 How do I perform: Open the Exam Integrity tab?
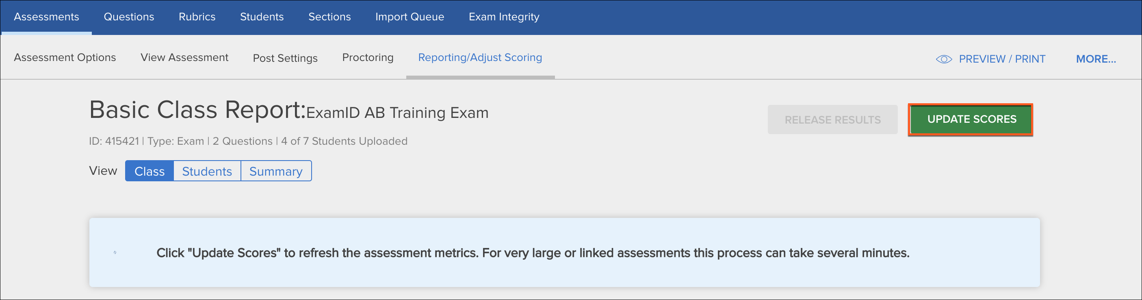(504, 17)
